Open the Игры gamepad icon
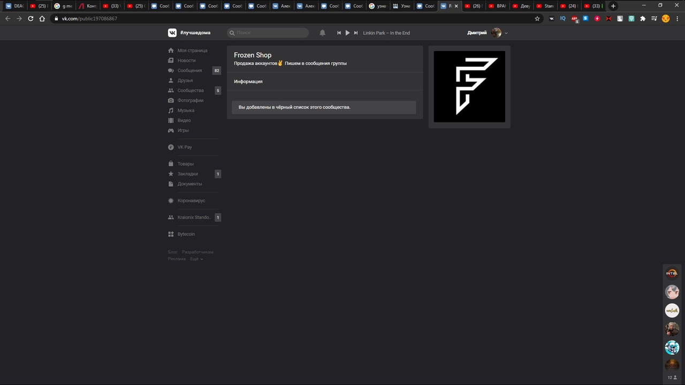Image resolution: width=685 pixels, height=385 pixels. click(x=171, y=130)
